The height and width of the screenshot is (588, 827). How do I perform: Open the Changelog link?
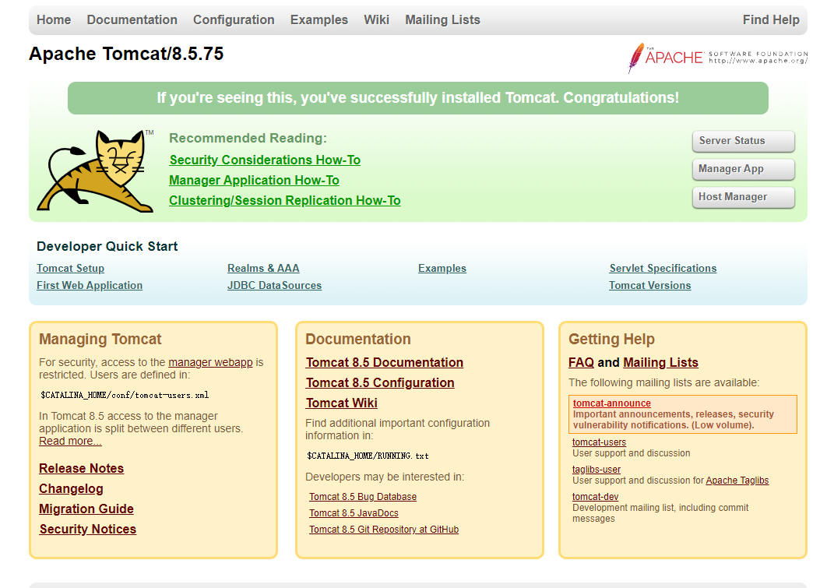point(71,489)
